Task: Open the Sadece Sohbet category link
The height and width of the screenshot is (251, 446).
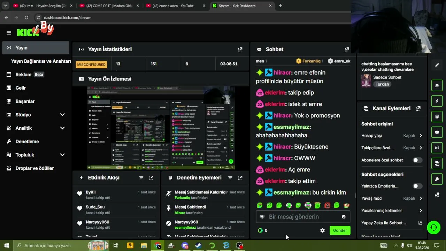Action: click(x=387, y=77)
